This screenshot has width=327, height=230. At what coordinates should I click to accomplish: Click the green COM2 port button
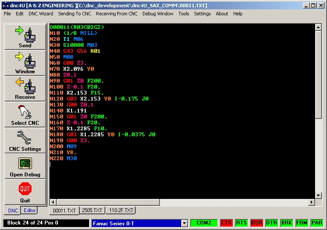204,223
